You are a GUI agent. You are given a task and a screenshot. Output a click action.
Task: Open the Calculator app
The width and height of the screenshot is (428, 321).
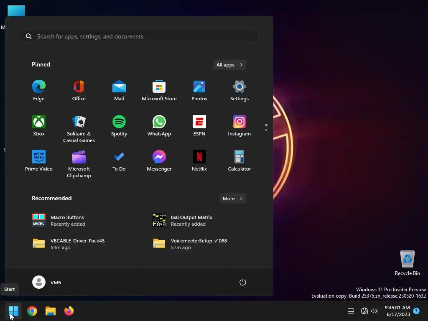239,161
